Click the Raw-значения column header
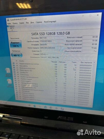This screenshot has height=139, width=104. click(86, 63)
